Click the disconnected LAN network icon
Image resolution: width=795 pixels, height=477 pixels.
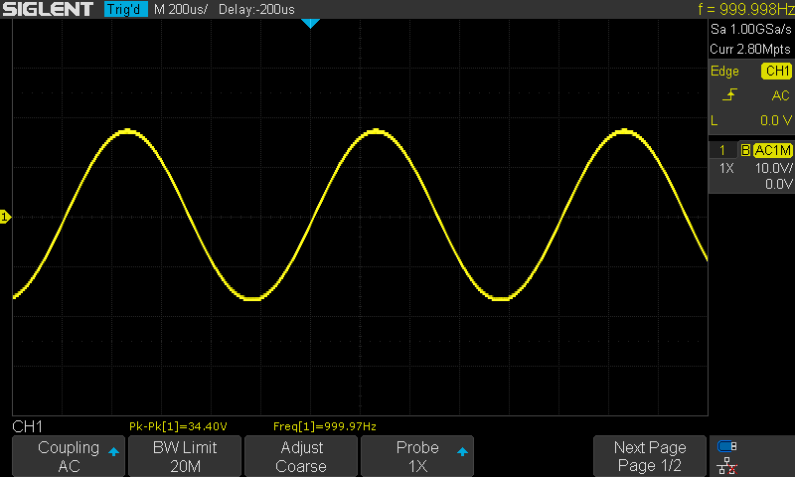727,465
